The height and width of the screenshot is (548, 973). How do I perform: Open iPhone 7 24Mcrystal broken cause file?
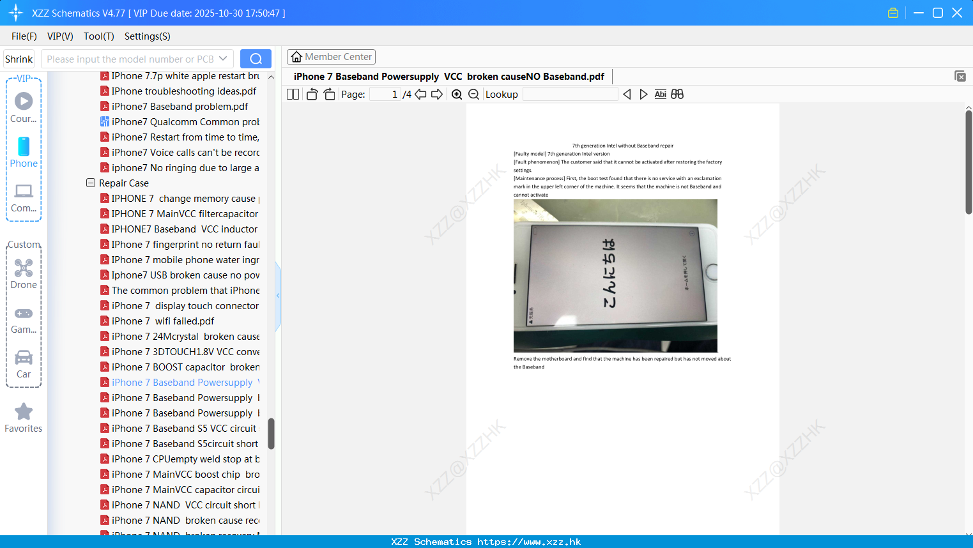[x=180, y=337]
